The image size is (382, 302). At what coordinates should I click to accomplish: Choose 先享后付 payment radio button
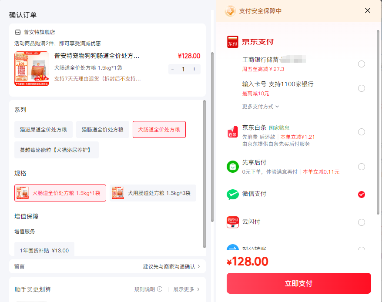pos(362,167)
